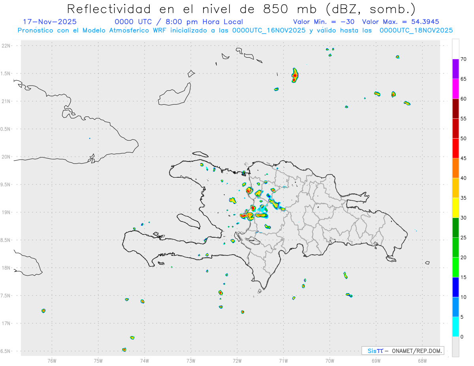Click the latitude axis label '22N'
Screen dimensions: 474x366
point(6,46)
